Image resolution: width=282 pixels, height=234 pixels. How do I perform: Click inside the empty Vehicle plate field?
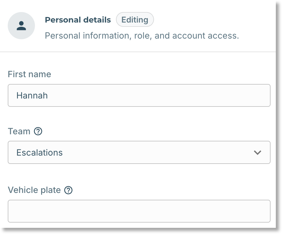coord(139,211)
